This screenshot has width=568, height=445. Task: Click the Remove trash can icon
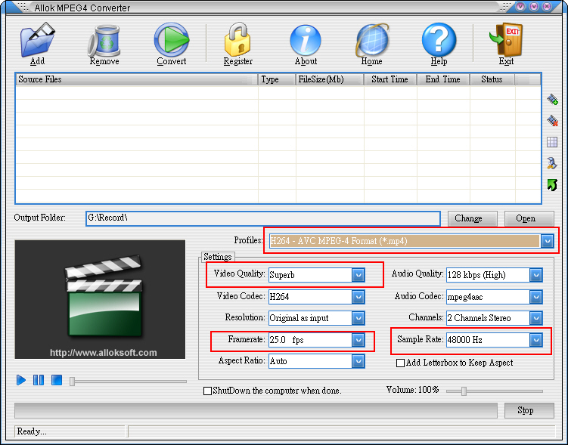(x=104, y=42)
